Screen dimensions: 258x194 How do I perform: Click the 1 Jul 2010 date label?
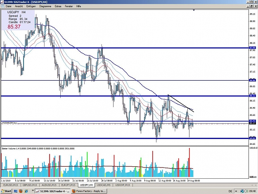[6, 181]
